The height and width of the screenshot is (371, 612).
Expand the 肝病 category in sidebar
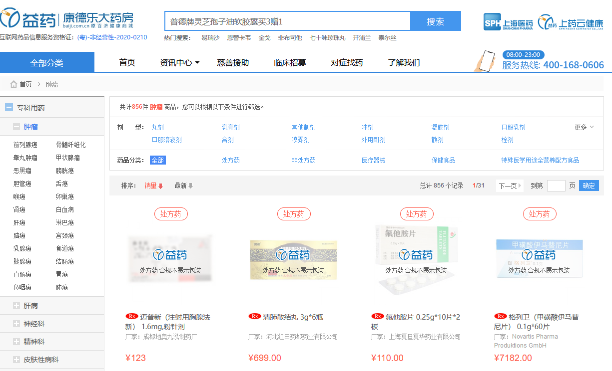click(16, 306)
